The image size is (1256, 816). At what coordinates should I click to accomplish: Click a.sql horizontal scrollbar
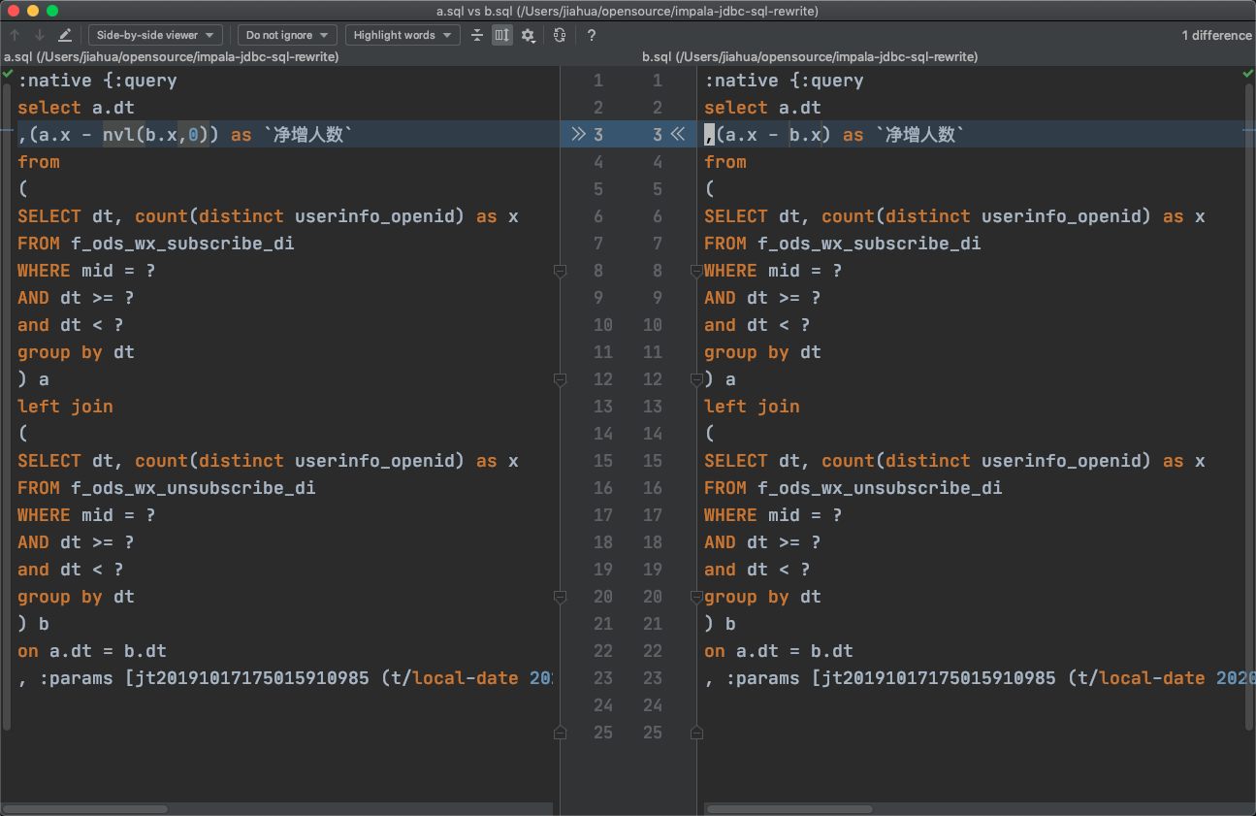click(x=85, y=808)
